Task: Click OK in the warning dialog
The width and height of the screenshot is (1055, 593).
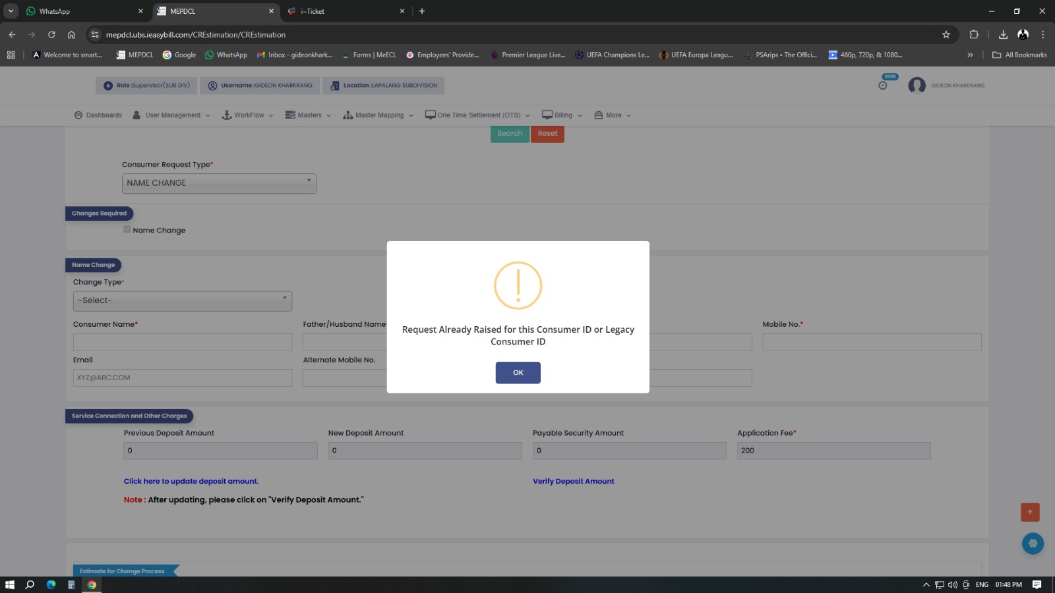Action: pos(518,373)
